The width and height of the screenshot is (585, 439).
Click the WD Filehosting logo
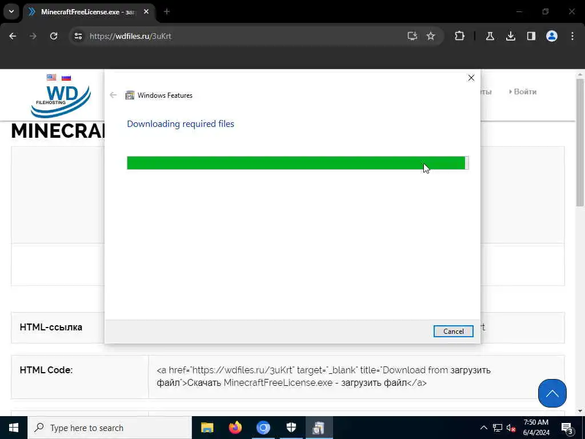click(x=61, y=102)
